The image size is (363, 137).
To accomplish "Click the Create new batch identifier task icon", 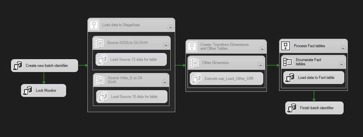I will click(18, 66).
